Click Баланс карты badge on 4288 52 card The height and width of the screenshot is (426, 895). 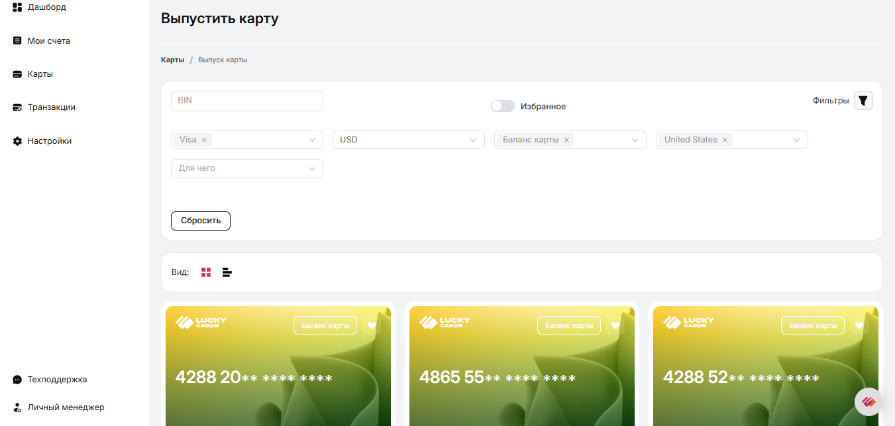(x=813, y=325)
